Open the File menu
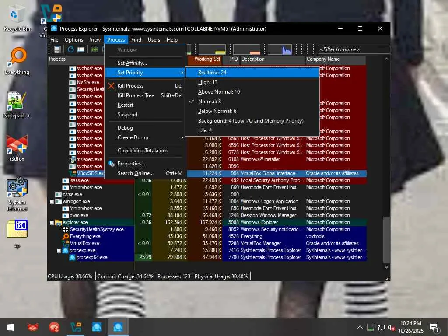The width and height of the screenshot is (448, 336). [54, 40]
